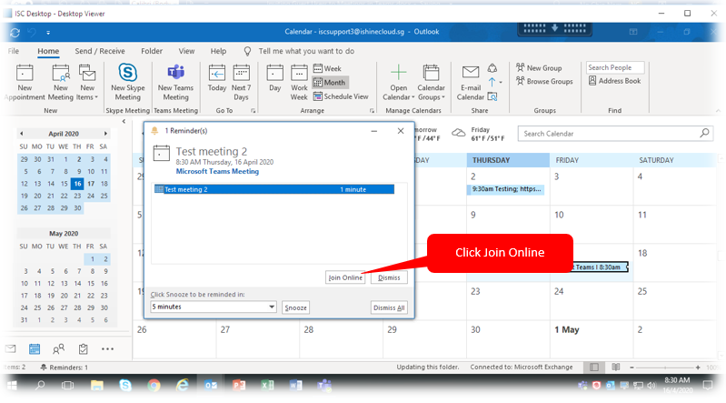Open the 9:30am Testing event

tap(505, 189)
